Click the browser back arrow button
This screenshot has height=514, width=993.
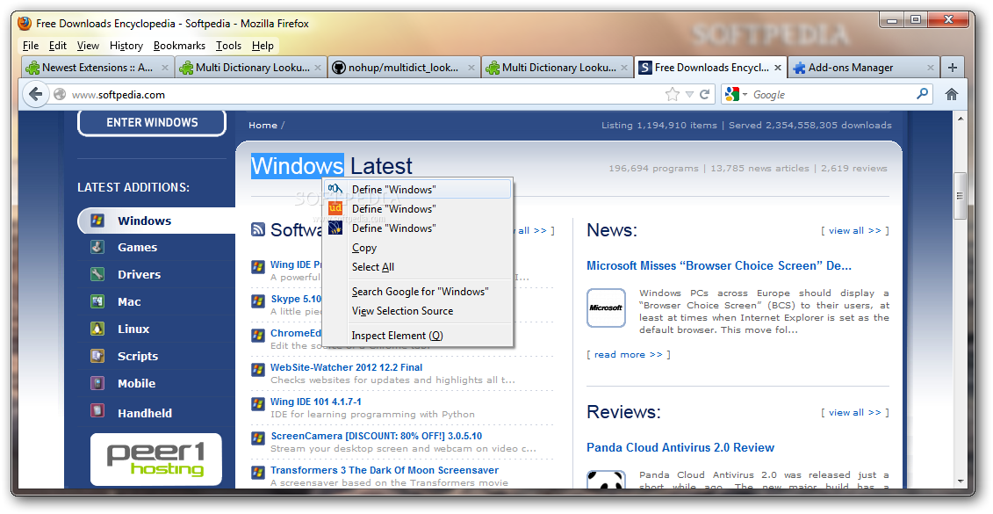35,94
